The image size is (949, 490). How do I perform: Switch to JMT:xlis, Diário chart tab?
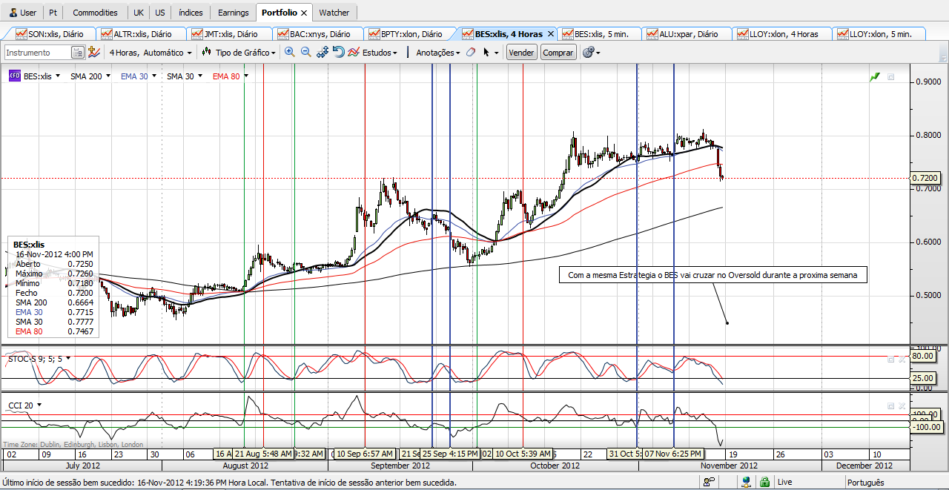(231, 34)
